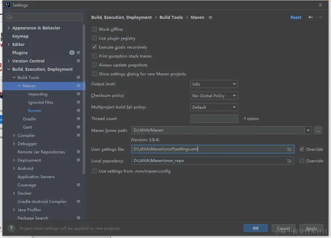Click the search magnifier icon in Settings

[x=10, y=17]
